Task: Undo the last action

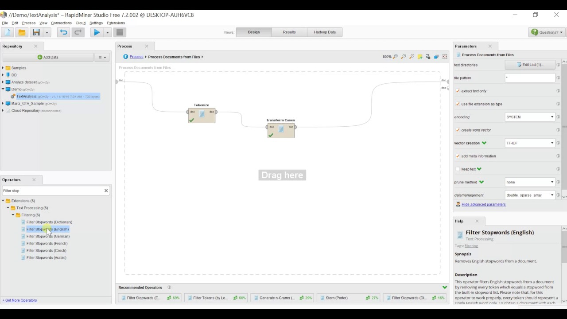Action: (63, 32)
